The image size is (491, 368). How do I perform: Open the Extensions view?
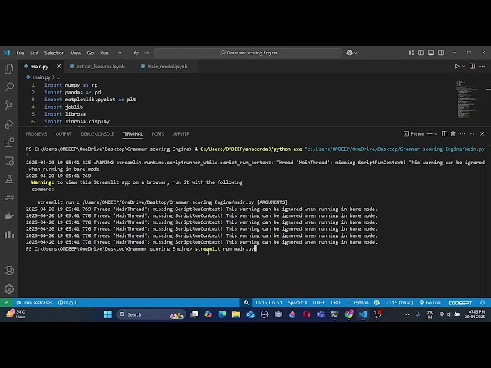tap(9, 143)
